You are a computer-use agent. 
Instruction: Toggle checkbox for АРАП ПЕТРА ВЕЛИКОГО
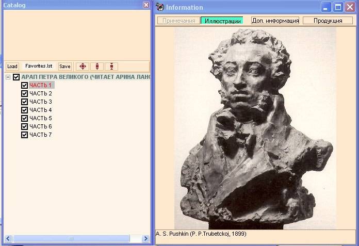[x=16, y=77]
